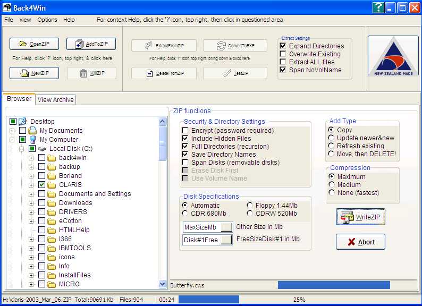Click the AddToZIP button
The image size is (422, 306).
tap(91, 44)
